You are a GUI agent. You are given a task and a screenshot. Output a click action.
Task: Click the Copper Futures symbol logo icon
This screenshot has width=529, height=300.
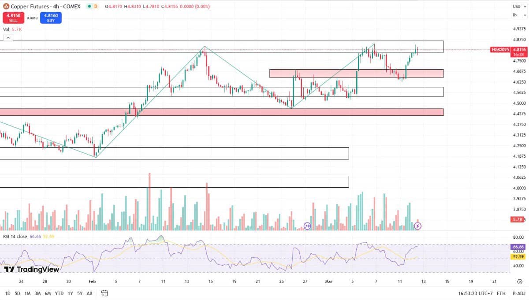pos(6,7)
